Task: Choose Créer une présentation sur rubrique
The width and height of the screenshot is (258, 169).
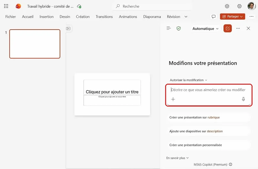Action: pos(209,117)
